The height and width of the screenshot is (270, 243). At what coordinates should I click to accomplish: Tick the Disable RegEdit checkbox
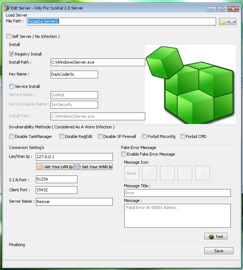point(62,136)
